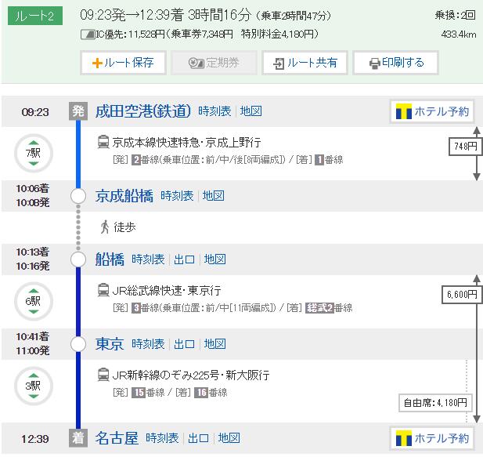Image resolution: width=483 pixels, height=457 pixels.
Task: Open 地図 for 成田空港(鉄道)
Action: point(251,111)
